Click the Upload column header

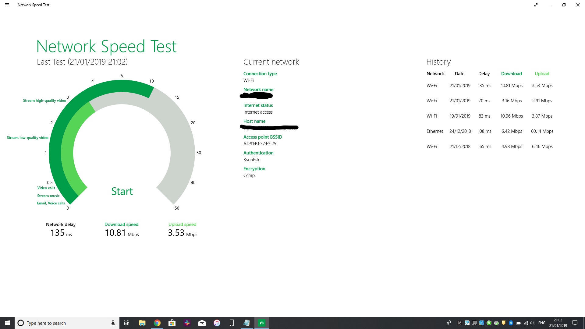tap(542, 74)
